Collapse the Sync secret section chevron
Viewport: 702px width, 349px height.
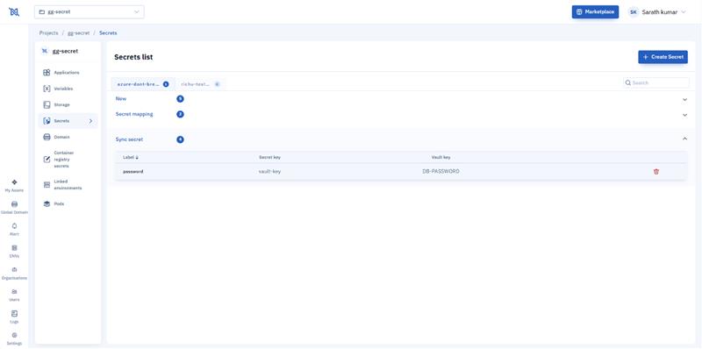pos(684,139)
